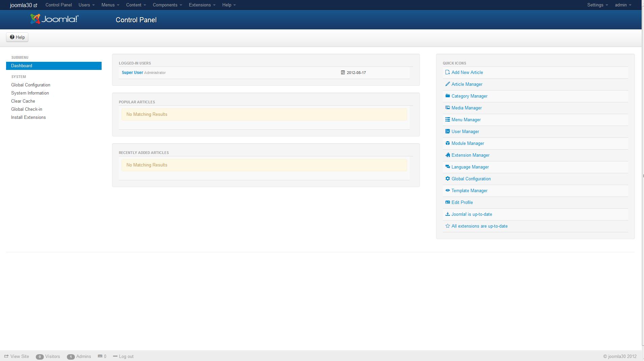Open the Article Manager link
The height and width of the screenshot is (361, 644).
tap(467, 84)
